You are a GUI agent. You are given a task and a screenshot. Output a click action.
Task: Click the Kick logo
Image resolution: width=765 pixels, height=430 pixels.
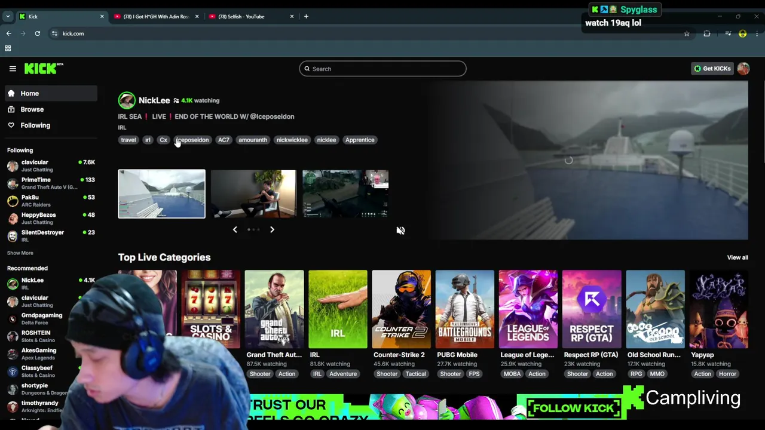[x=43, y=69]
